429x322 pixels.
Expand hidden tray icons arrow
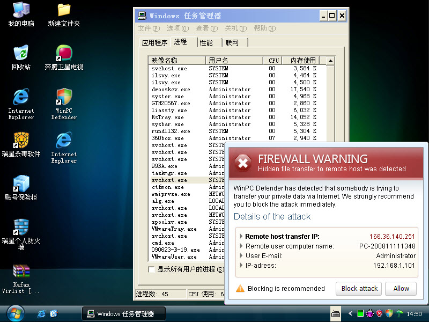coord(350,313)
